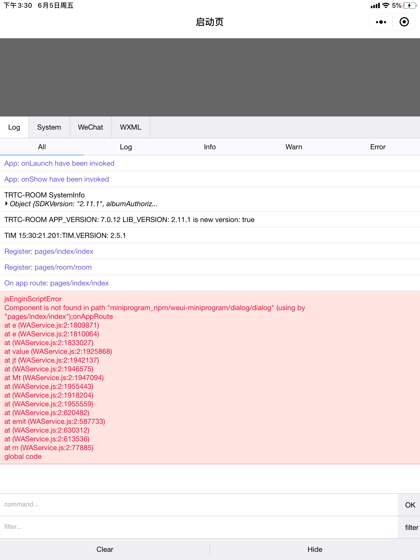Viewport: 420px width, 560px height.
Task: Clear the console logs
Action: click(105, 549)
